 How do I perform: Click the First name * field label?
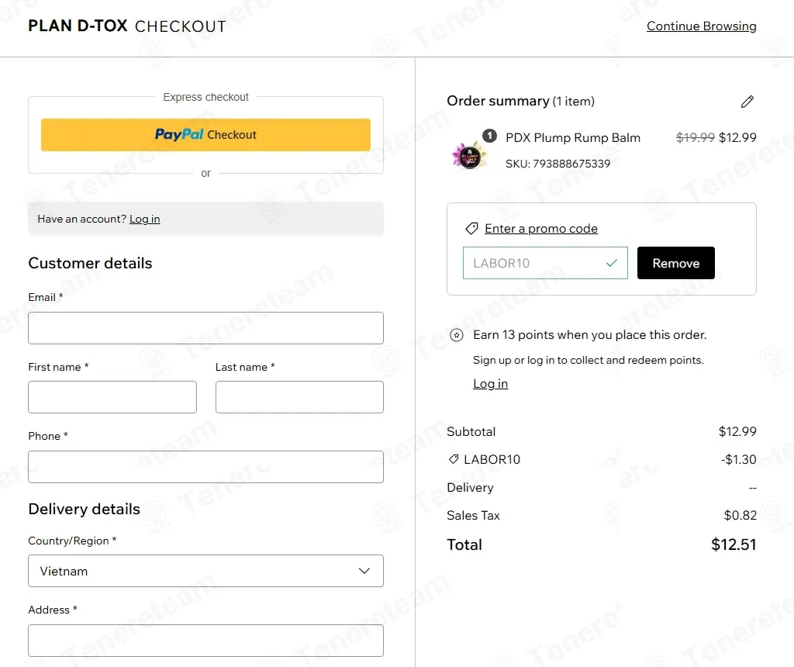pyautogui.click(x=58, y=367)
